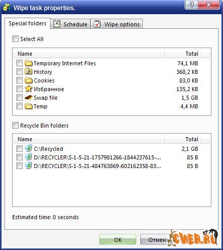Click the Swap file icon
This screenshot has width=223, height=250.
[29, 98]
